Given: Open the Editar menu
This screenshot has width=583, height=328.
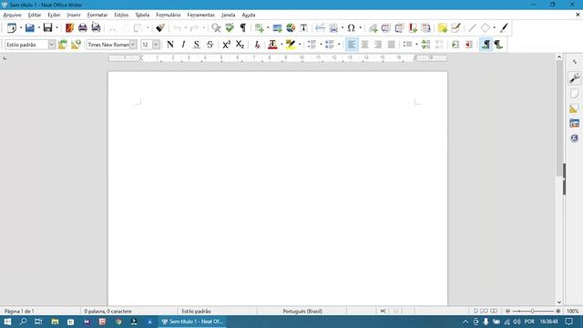Looking at the screenshot, I should 35,15.
